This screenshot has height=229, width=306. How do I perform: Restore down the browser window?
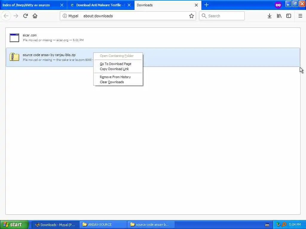(x=295, y=4)
